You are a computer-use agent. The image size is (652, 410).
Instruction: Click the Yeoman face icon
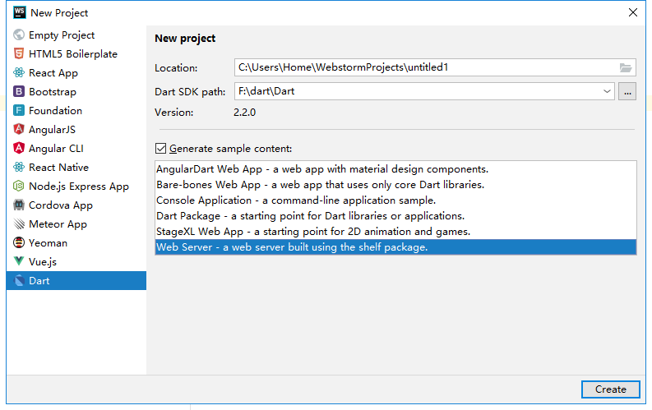click(19, 242)
